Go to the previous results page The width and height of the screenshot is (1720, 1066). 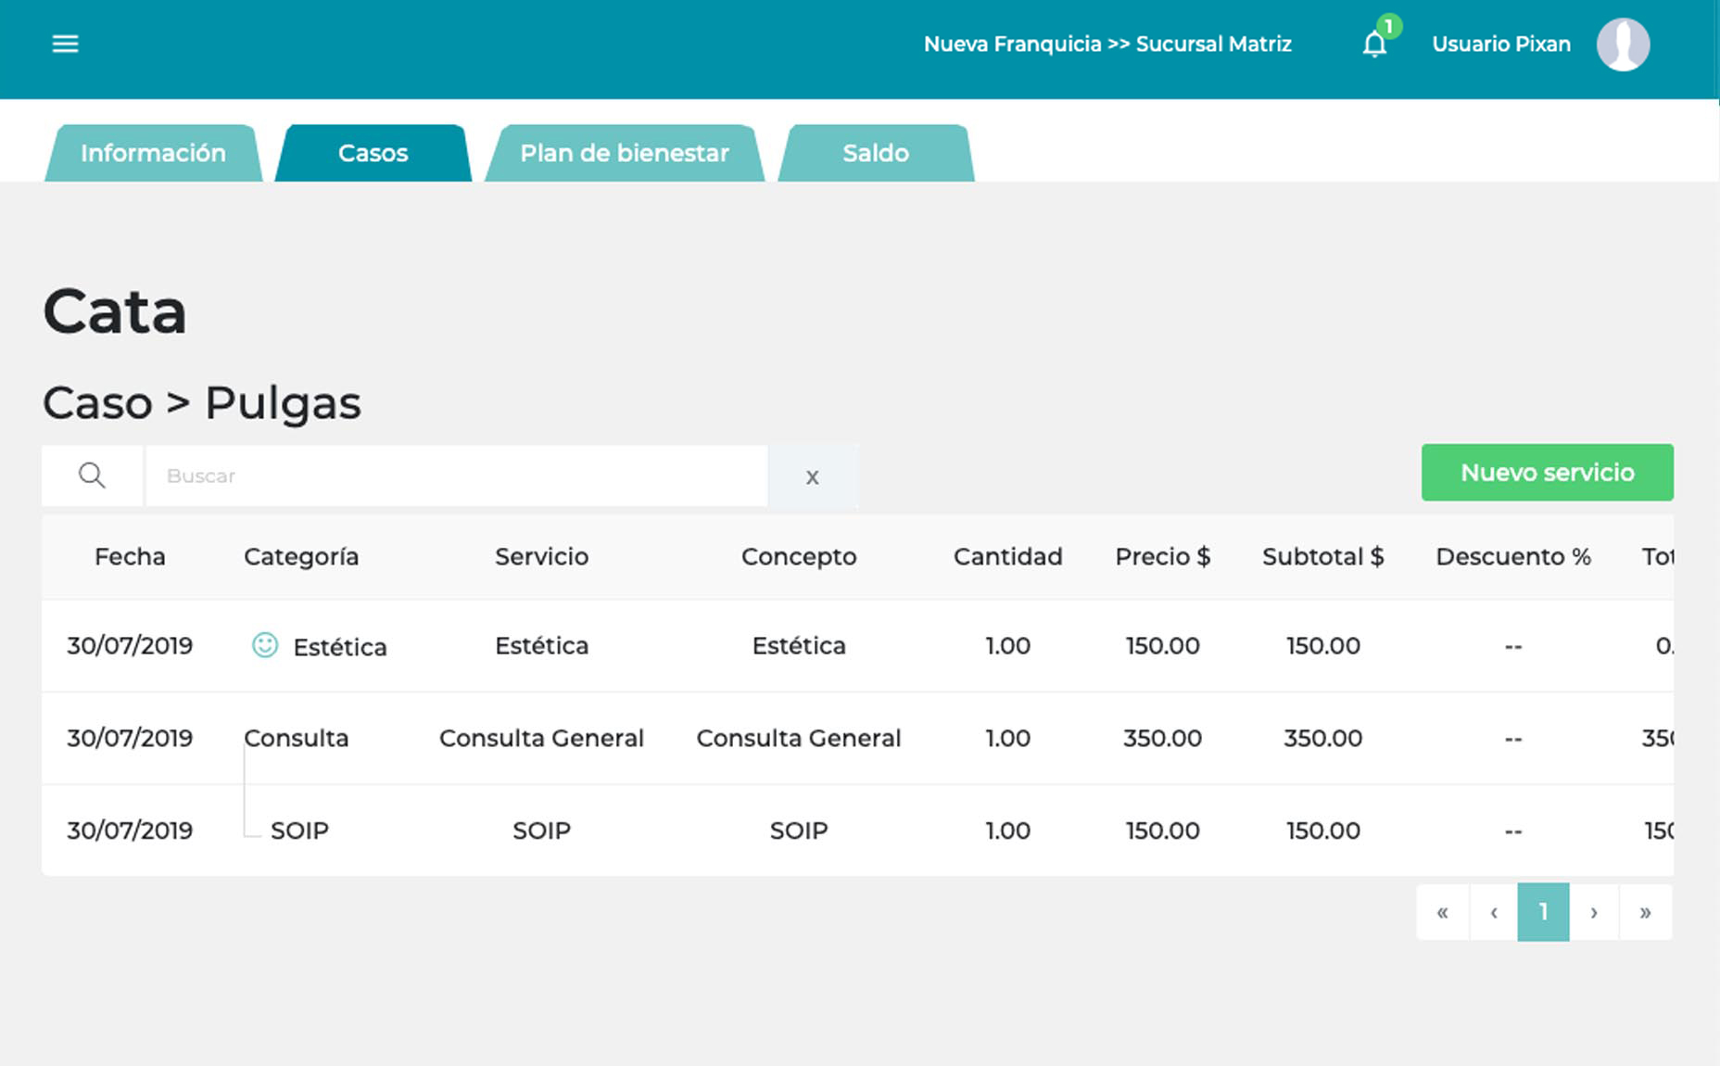(1493, 912)
